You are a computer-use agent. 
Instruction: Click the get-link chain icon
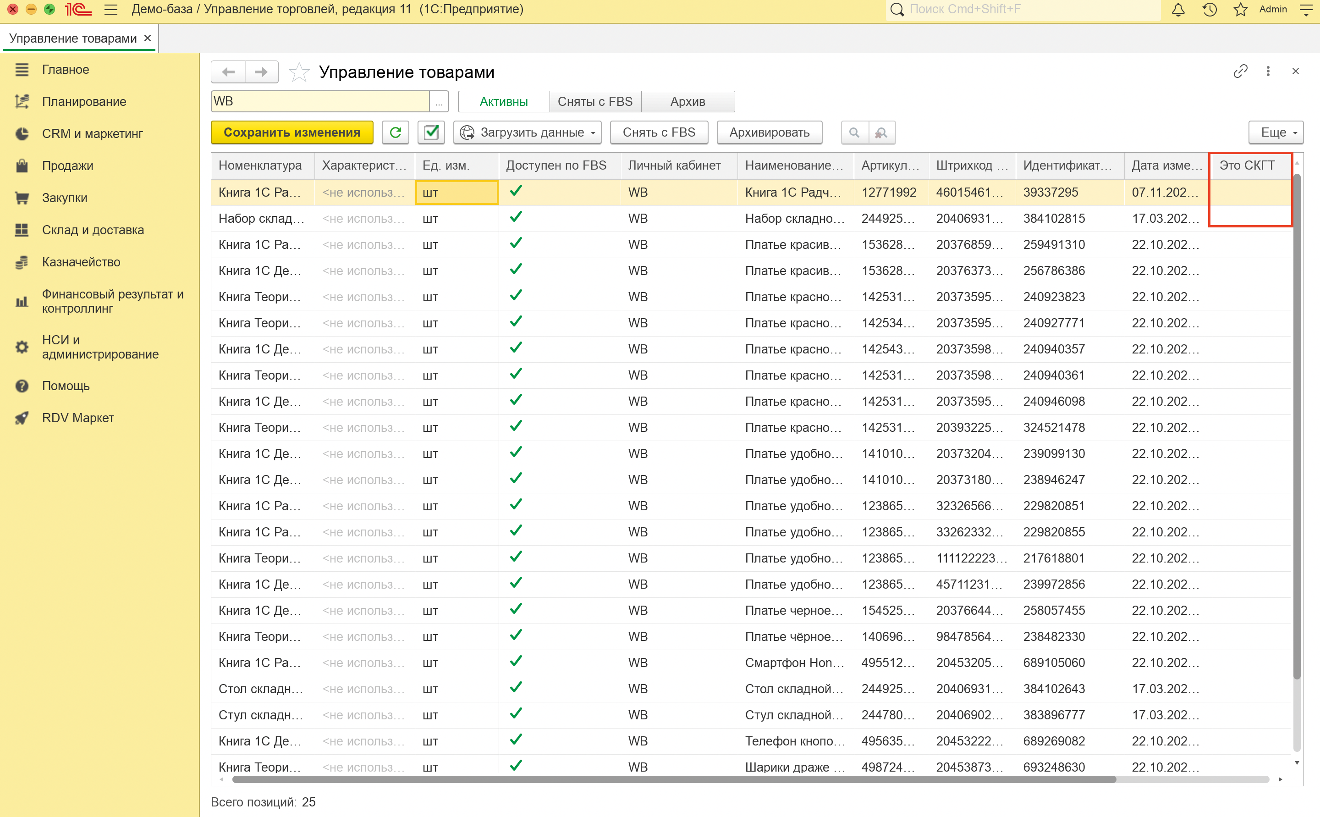(1240, 72)
